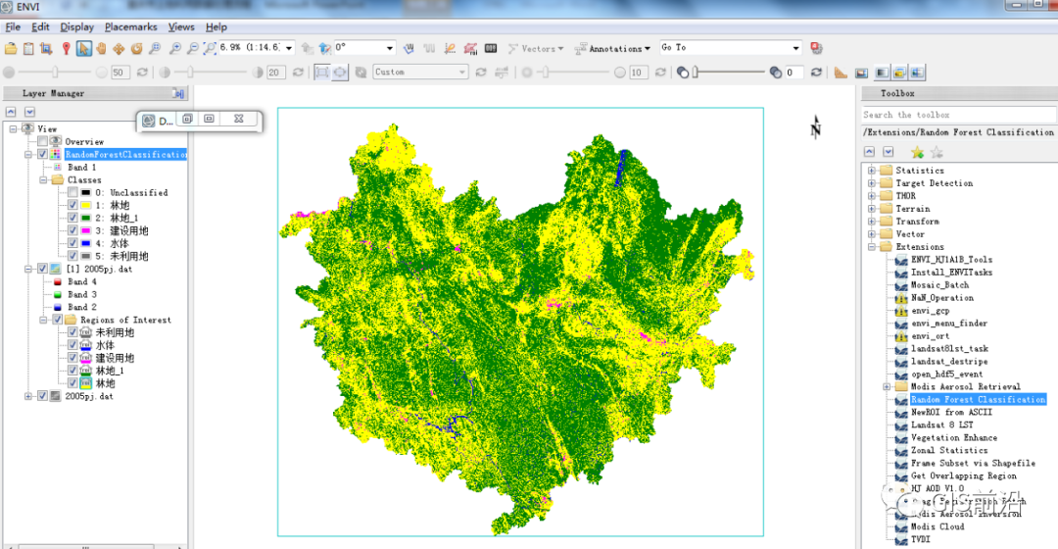
Task: Expand the Statistics toolbox folder
Action: click(872, 171)
